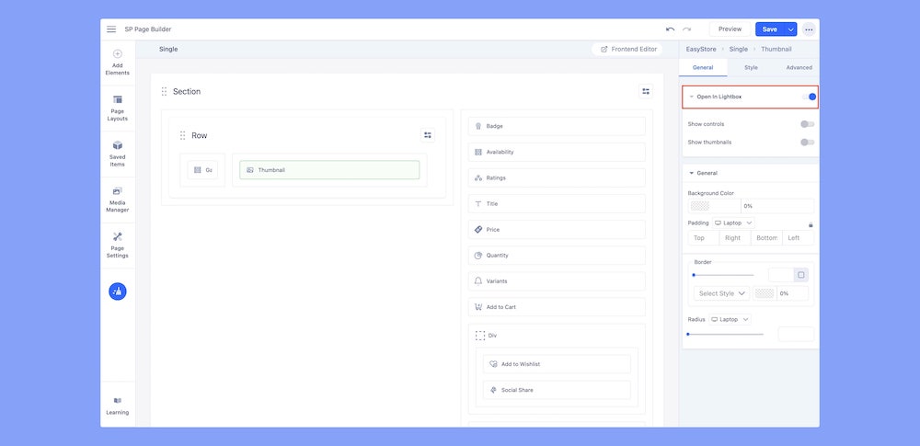Open Page Settings in sidebar
The width and height of the screenshot is (920, 446).
click(x=118, y=246)
